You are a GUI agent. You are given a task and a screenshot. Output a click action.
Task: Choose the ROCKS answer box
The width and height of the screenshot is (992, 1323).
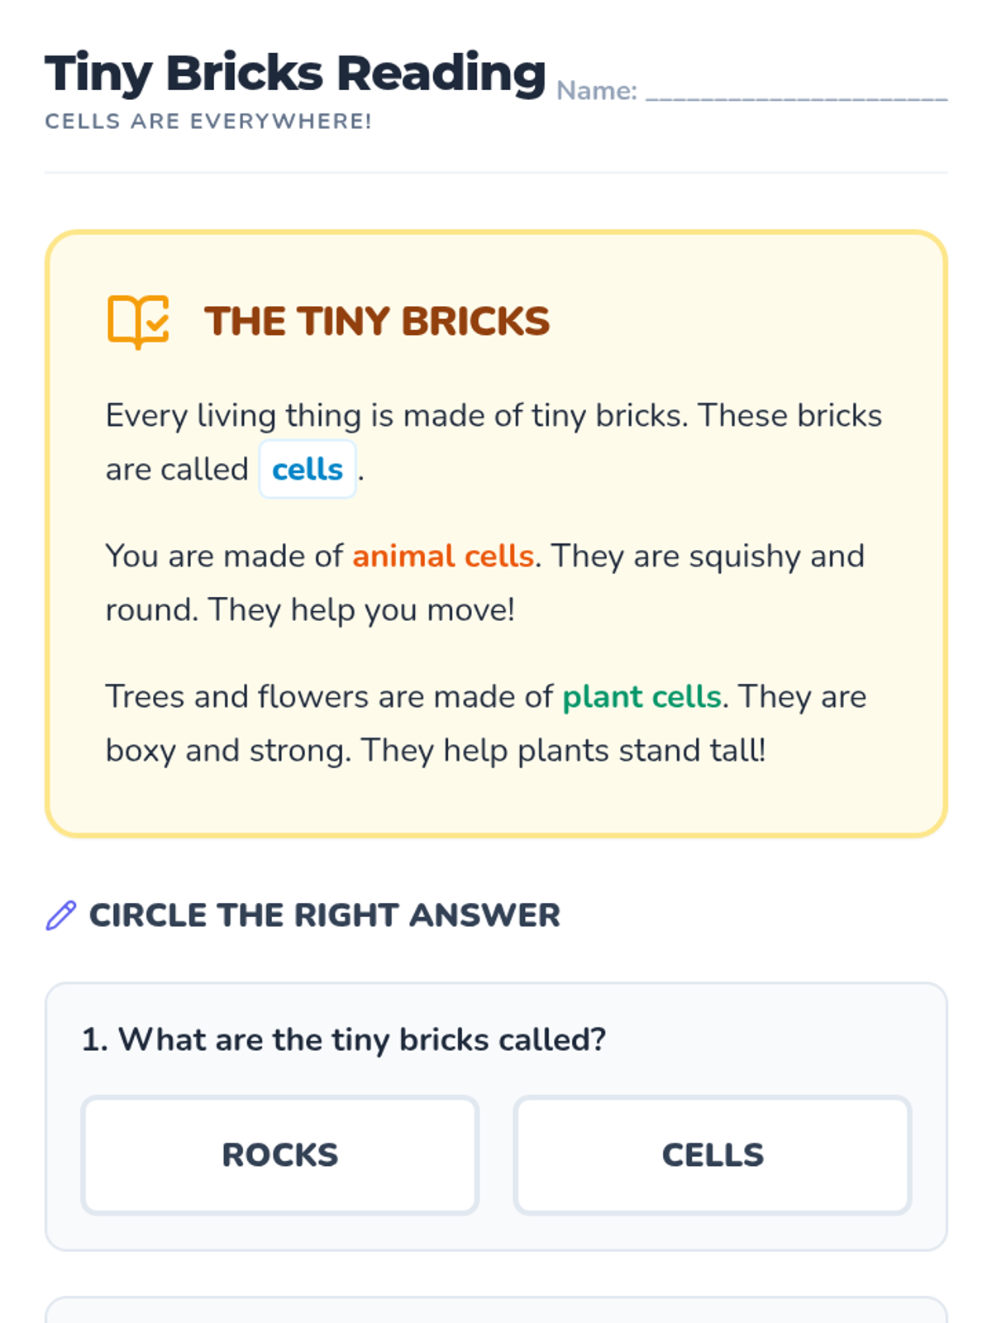tap(280, 1155)
